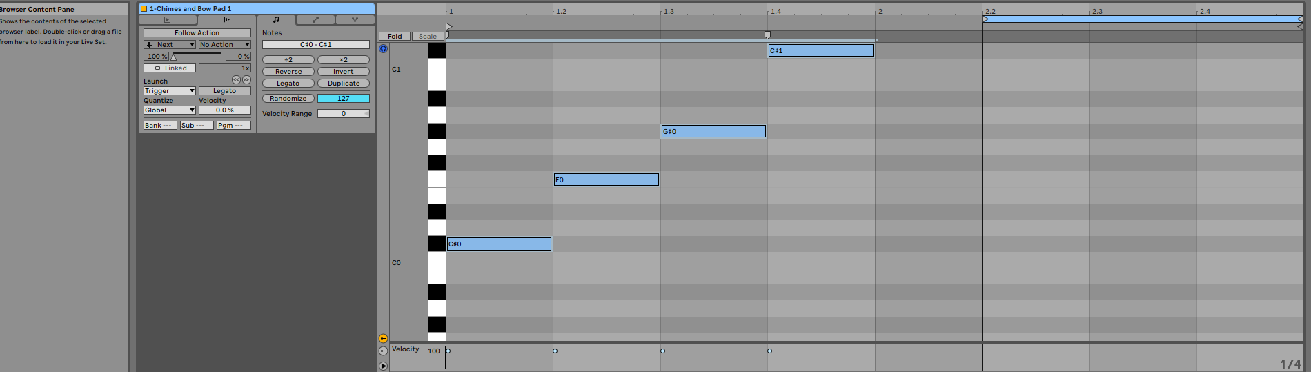
Task: Select the C#1 note in piano roll
Action: [x=820, y=50]
